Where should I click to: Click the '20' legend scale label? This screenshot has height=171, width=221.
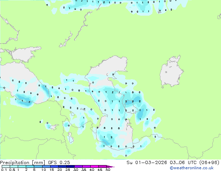coord(60,170)
